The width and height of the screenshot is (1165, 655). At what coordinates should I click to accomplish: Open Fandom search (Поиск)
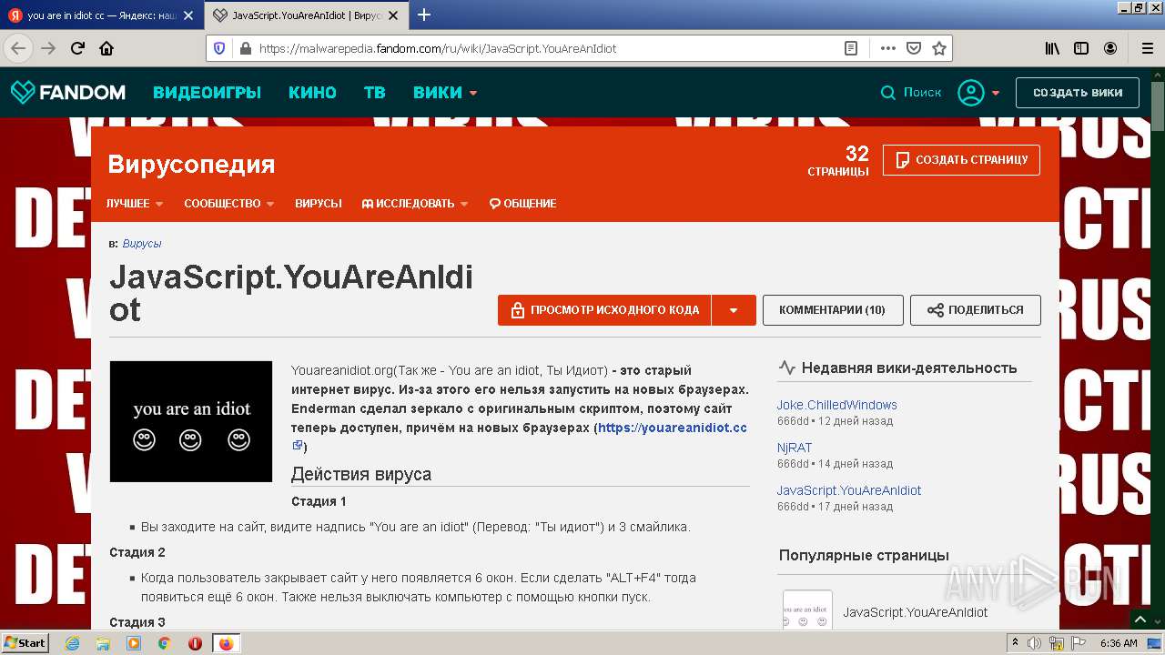tap(911, 92)
